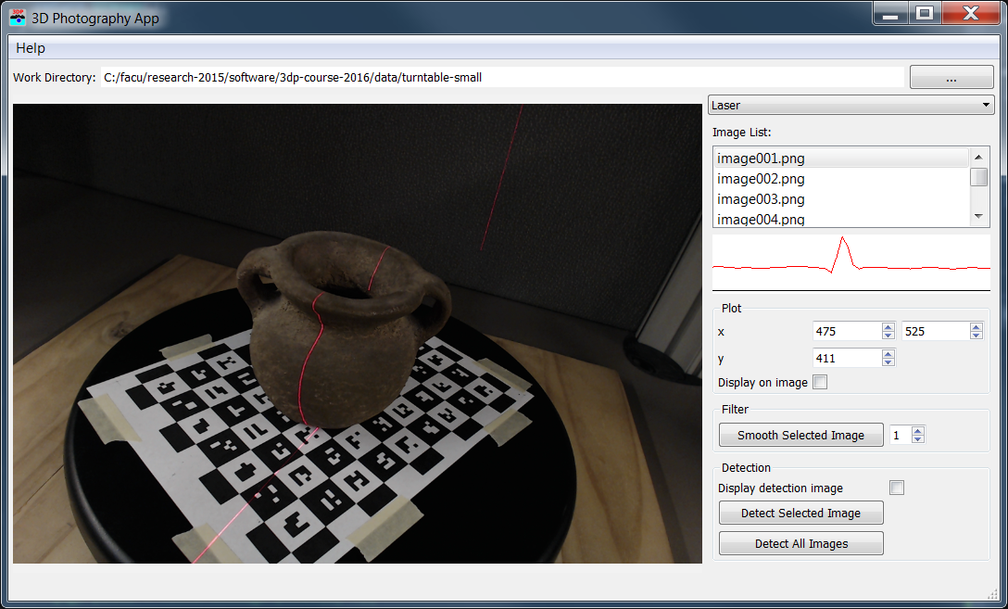The width and height of the screenshot is (1008, 609).
Task: Click the Image List scroll up arrow
Action: (978, 157)
